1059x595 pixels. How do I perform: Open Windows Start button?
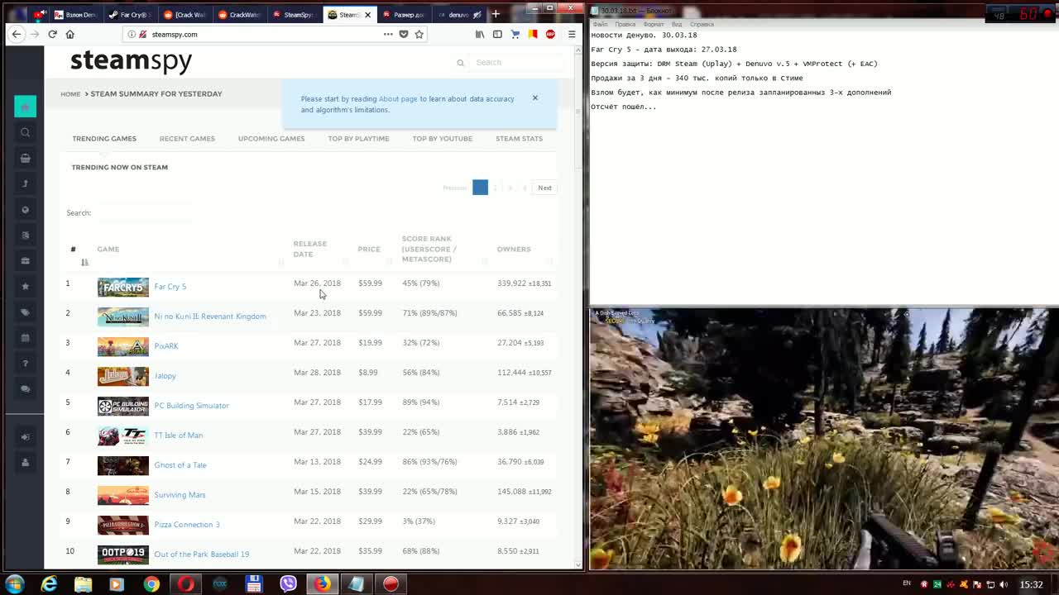coord(15,583)
